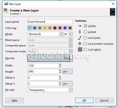The image size is (118, 108).
Task: Decrease Offset X with down stepper
Action: [60, 79]
